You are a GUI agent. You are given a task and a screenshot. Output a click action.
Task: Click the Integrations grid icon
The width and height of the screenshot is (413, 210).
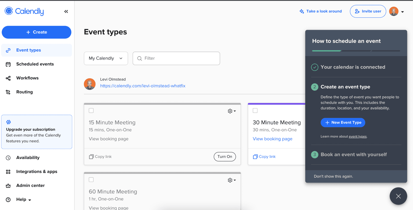click(8, 172)
